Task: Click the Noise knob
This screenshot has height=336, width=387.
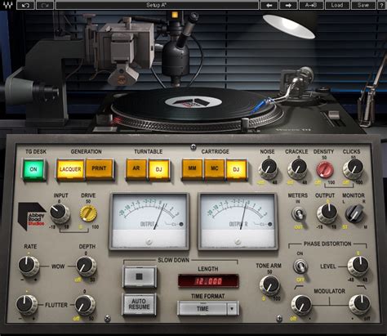Action: [269, 169]
